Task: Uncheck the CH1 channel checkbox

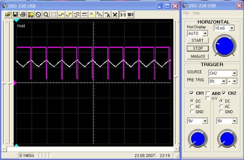Action: (192, 93)
